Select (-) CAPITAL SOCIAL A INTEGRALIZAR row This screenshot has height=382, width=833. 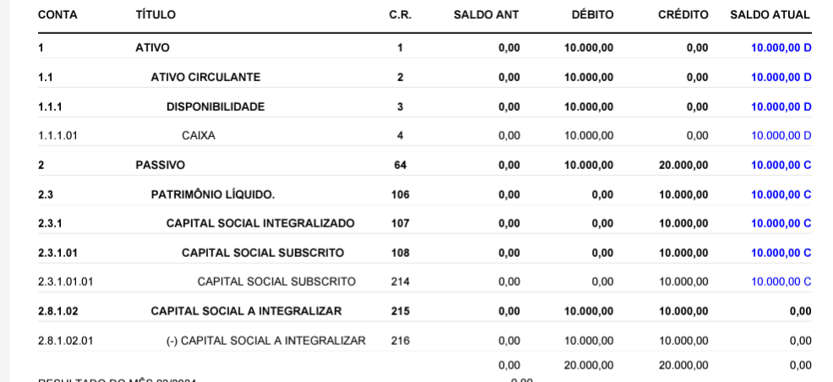425,341
